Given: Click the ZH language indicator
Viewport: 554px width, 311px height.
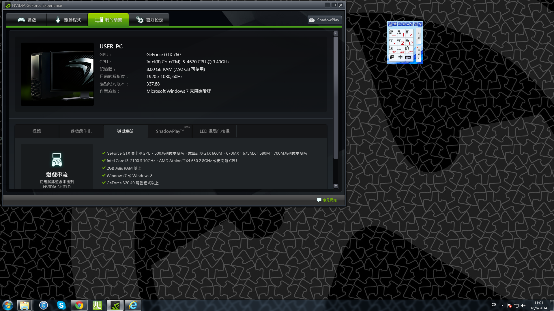Looking at the screenshot, I should (494, 305).
